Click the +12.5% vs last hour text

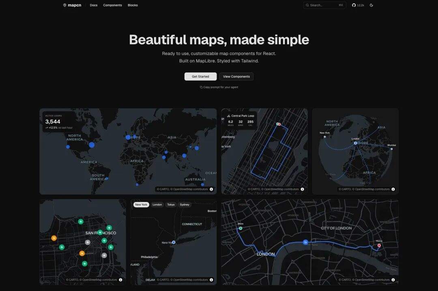(x=59, y=127)
